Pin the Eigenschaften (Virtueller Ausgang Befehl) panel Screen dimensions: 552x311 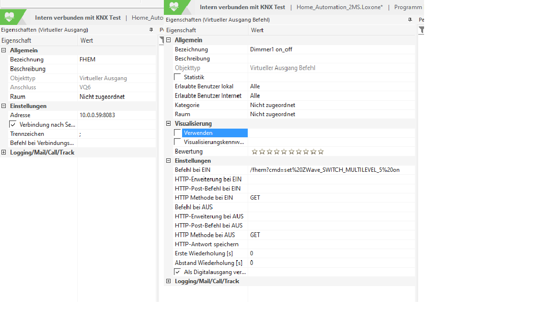tap(410, 20)
